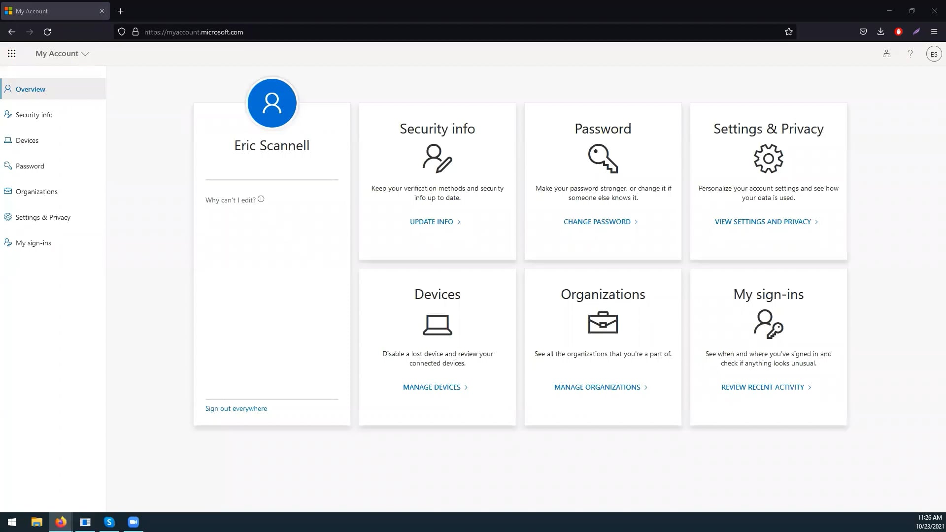Launch Skype from the taskbar

(109, 522)
